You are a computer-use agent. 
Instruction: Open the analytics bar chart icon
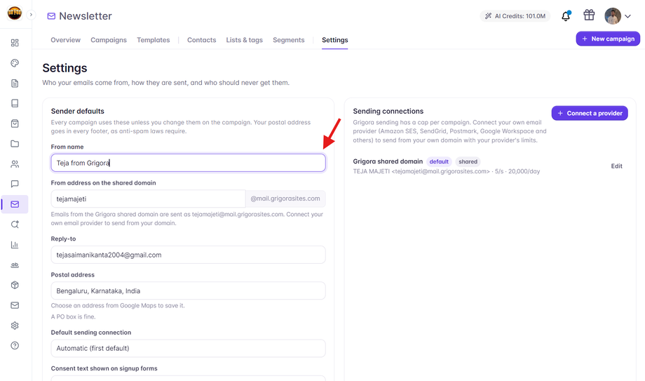(x=15, y=245)
